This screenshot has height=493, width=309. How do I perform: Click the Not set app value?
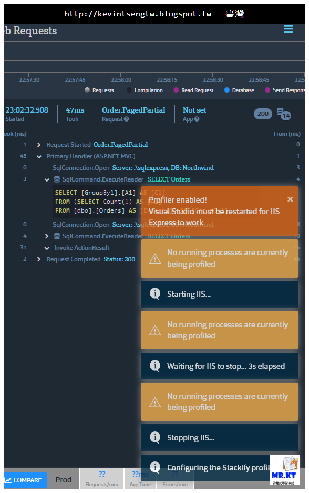tap(194, 110)
